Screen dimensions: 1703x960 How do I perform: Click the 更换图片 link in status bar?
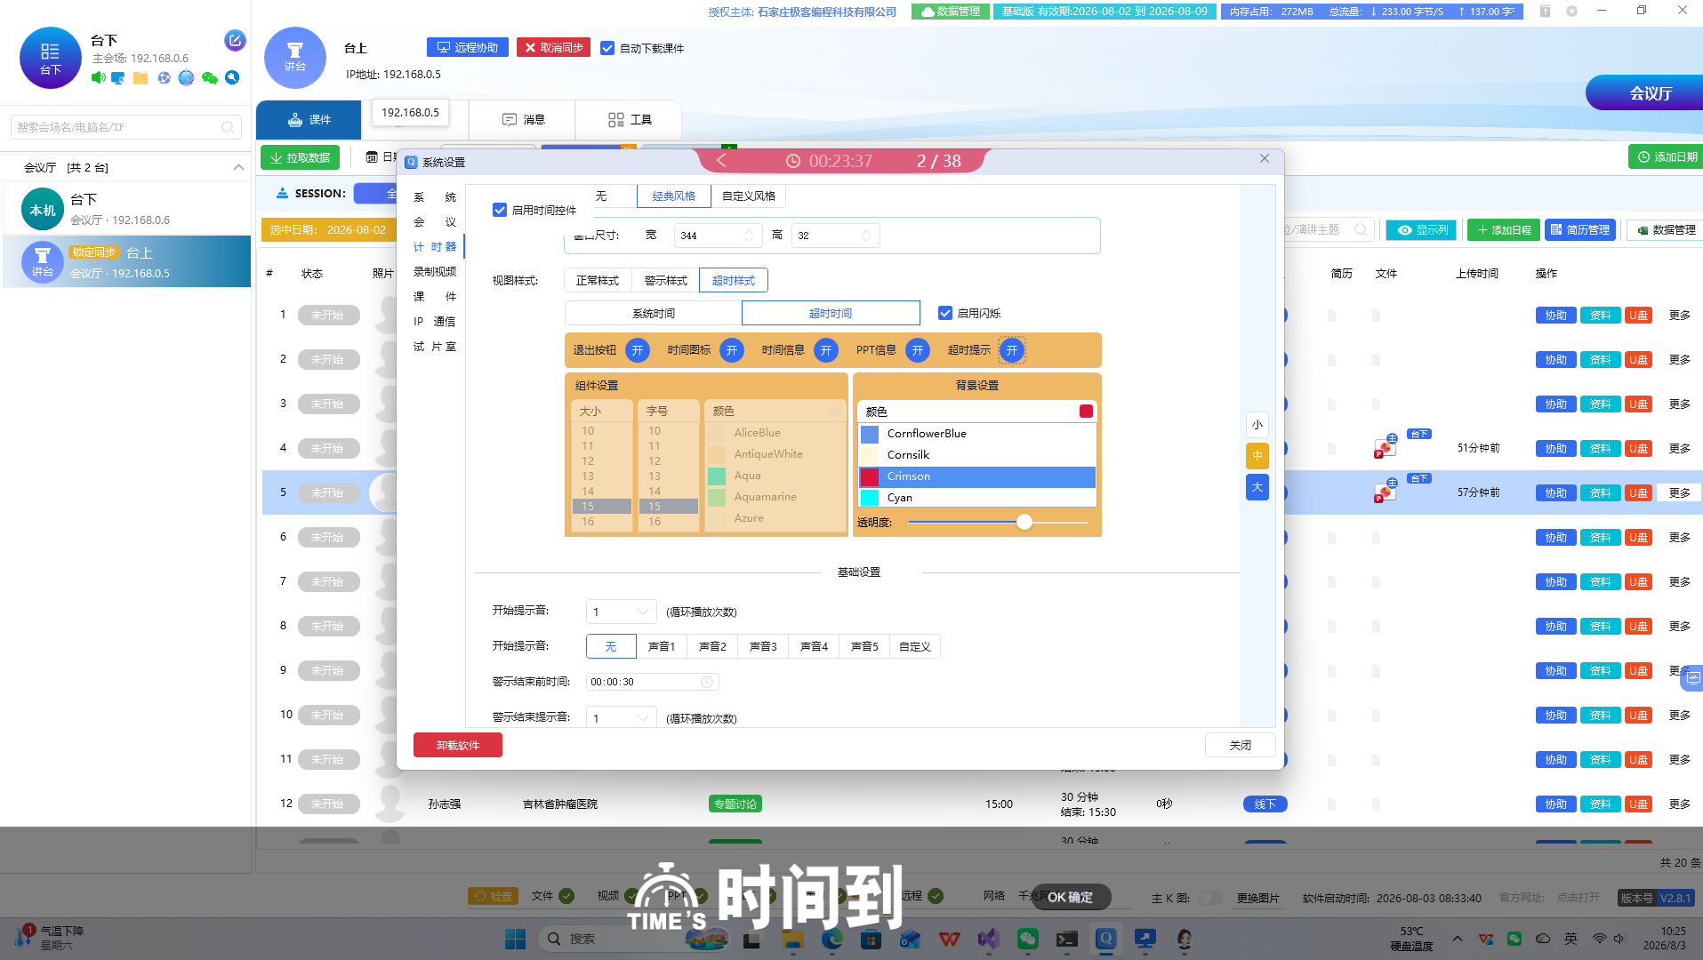[x=1257, y=898]
